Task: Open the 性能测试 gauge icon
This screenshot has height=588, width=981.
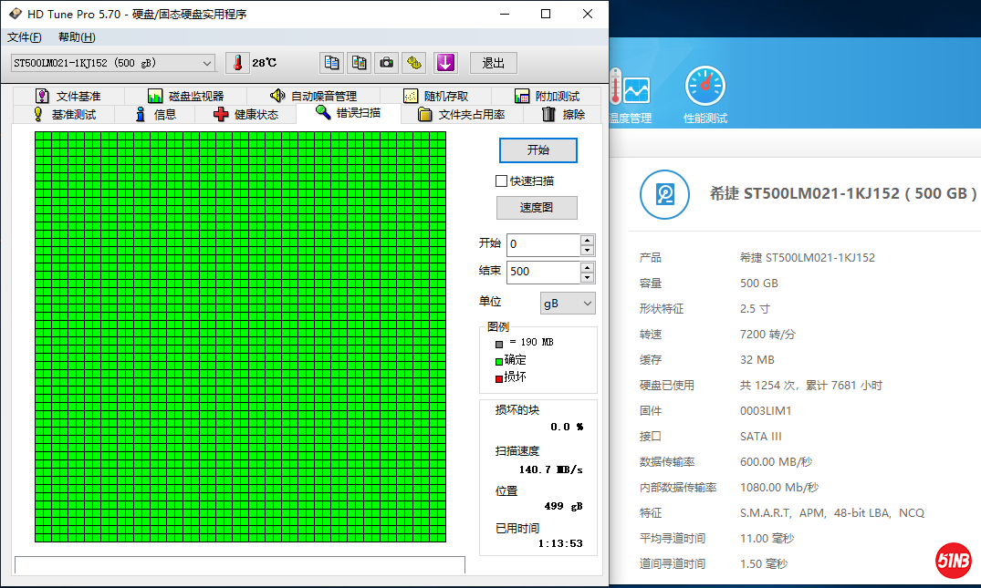Action: click(704, 88)
